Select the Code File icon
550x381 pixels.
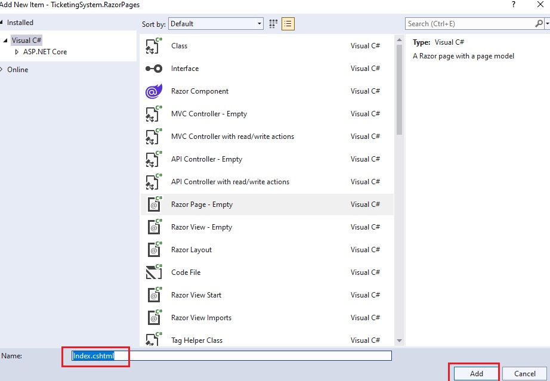[154, 272]
